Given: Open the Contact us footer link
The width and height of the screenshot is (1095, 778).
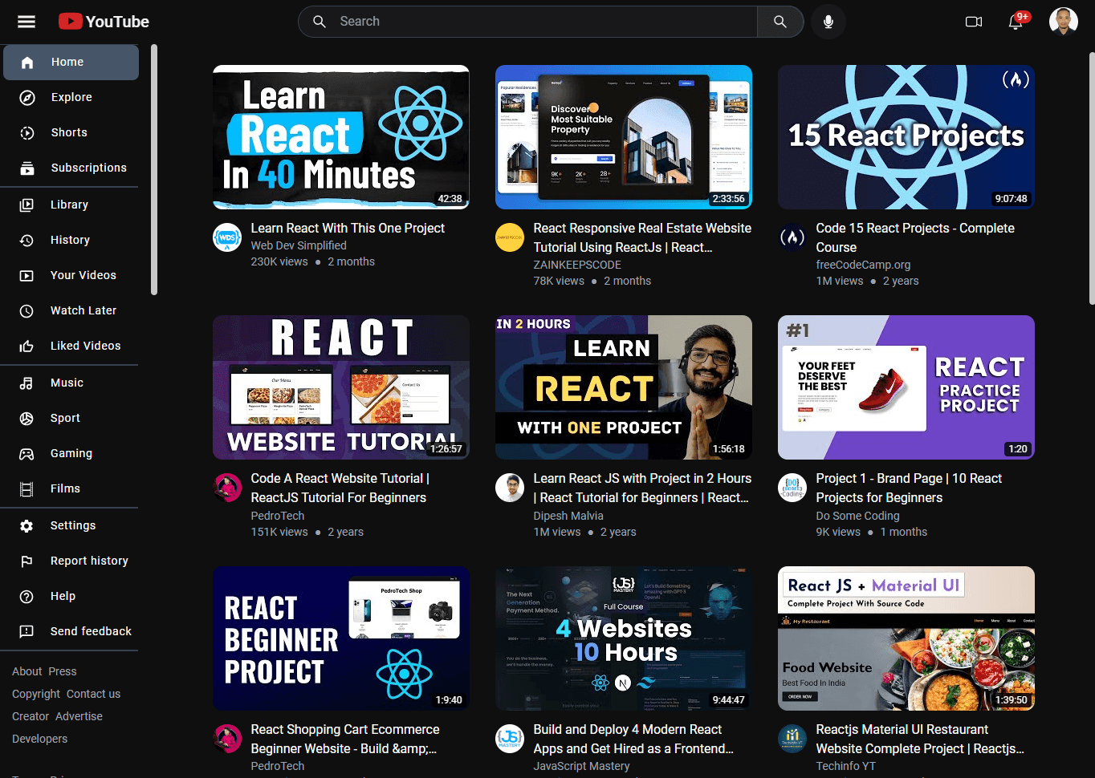Looking at the screenshot, I should [x=93, y=694].
